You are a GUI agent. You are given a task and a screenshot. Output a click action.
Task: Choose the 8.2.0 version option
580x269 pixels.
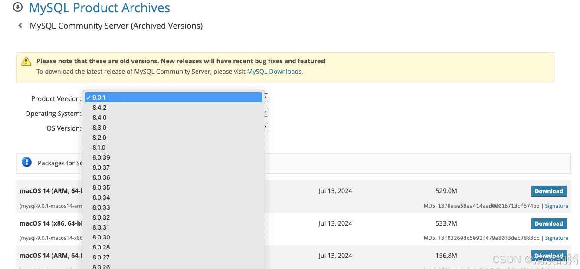[x=174, y=138]
